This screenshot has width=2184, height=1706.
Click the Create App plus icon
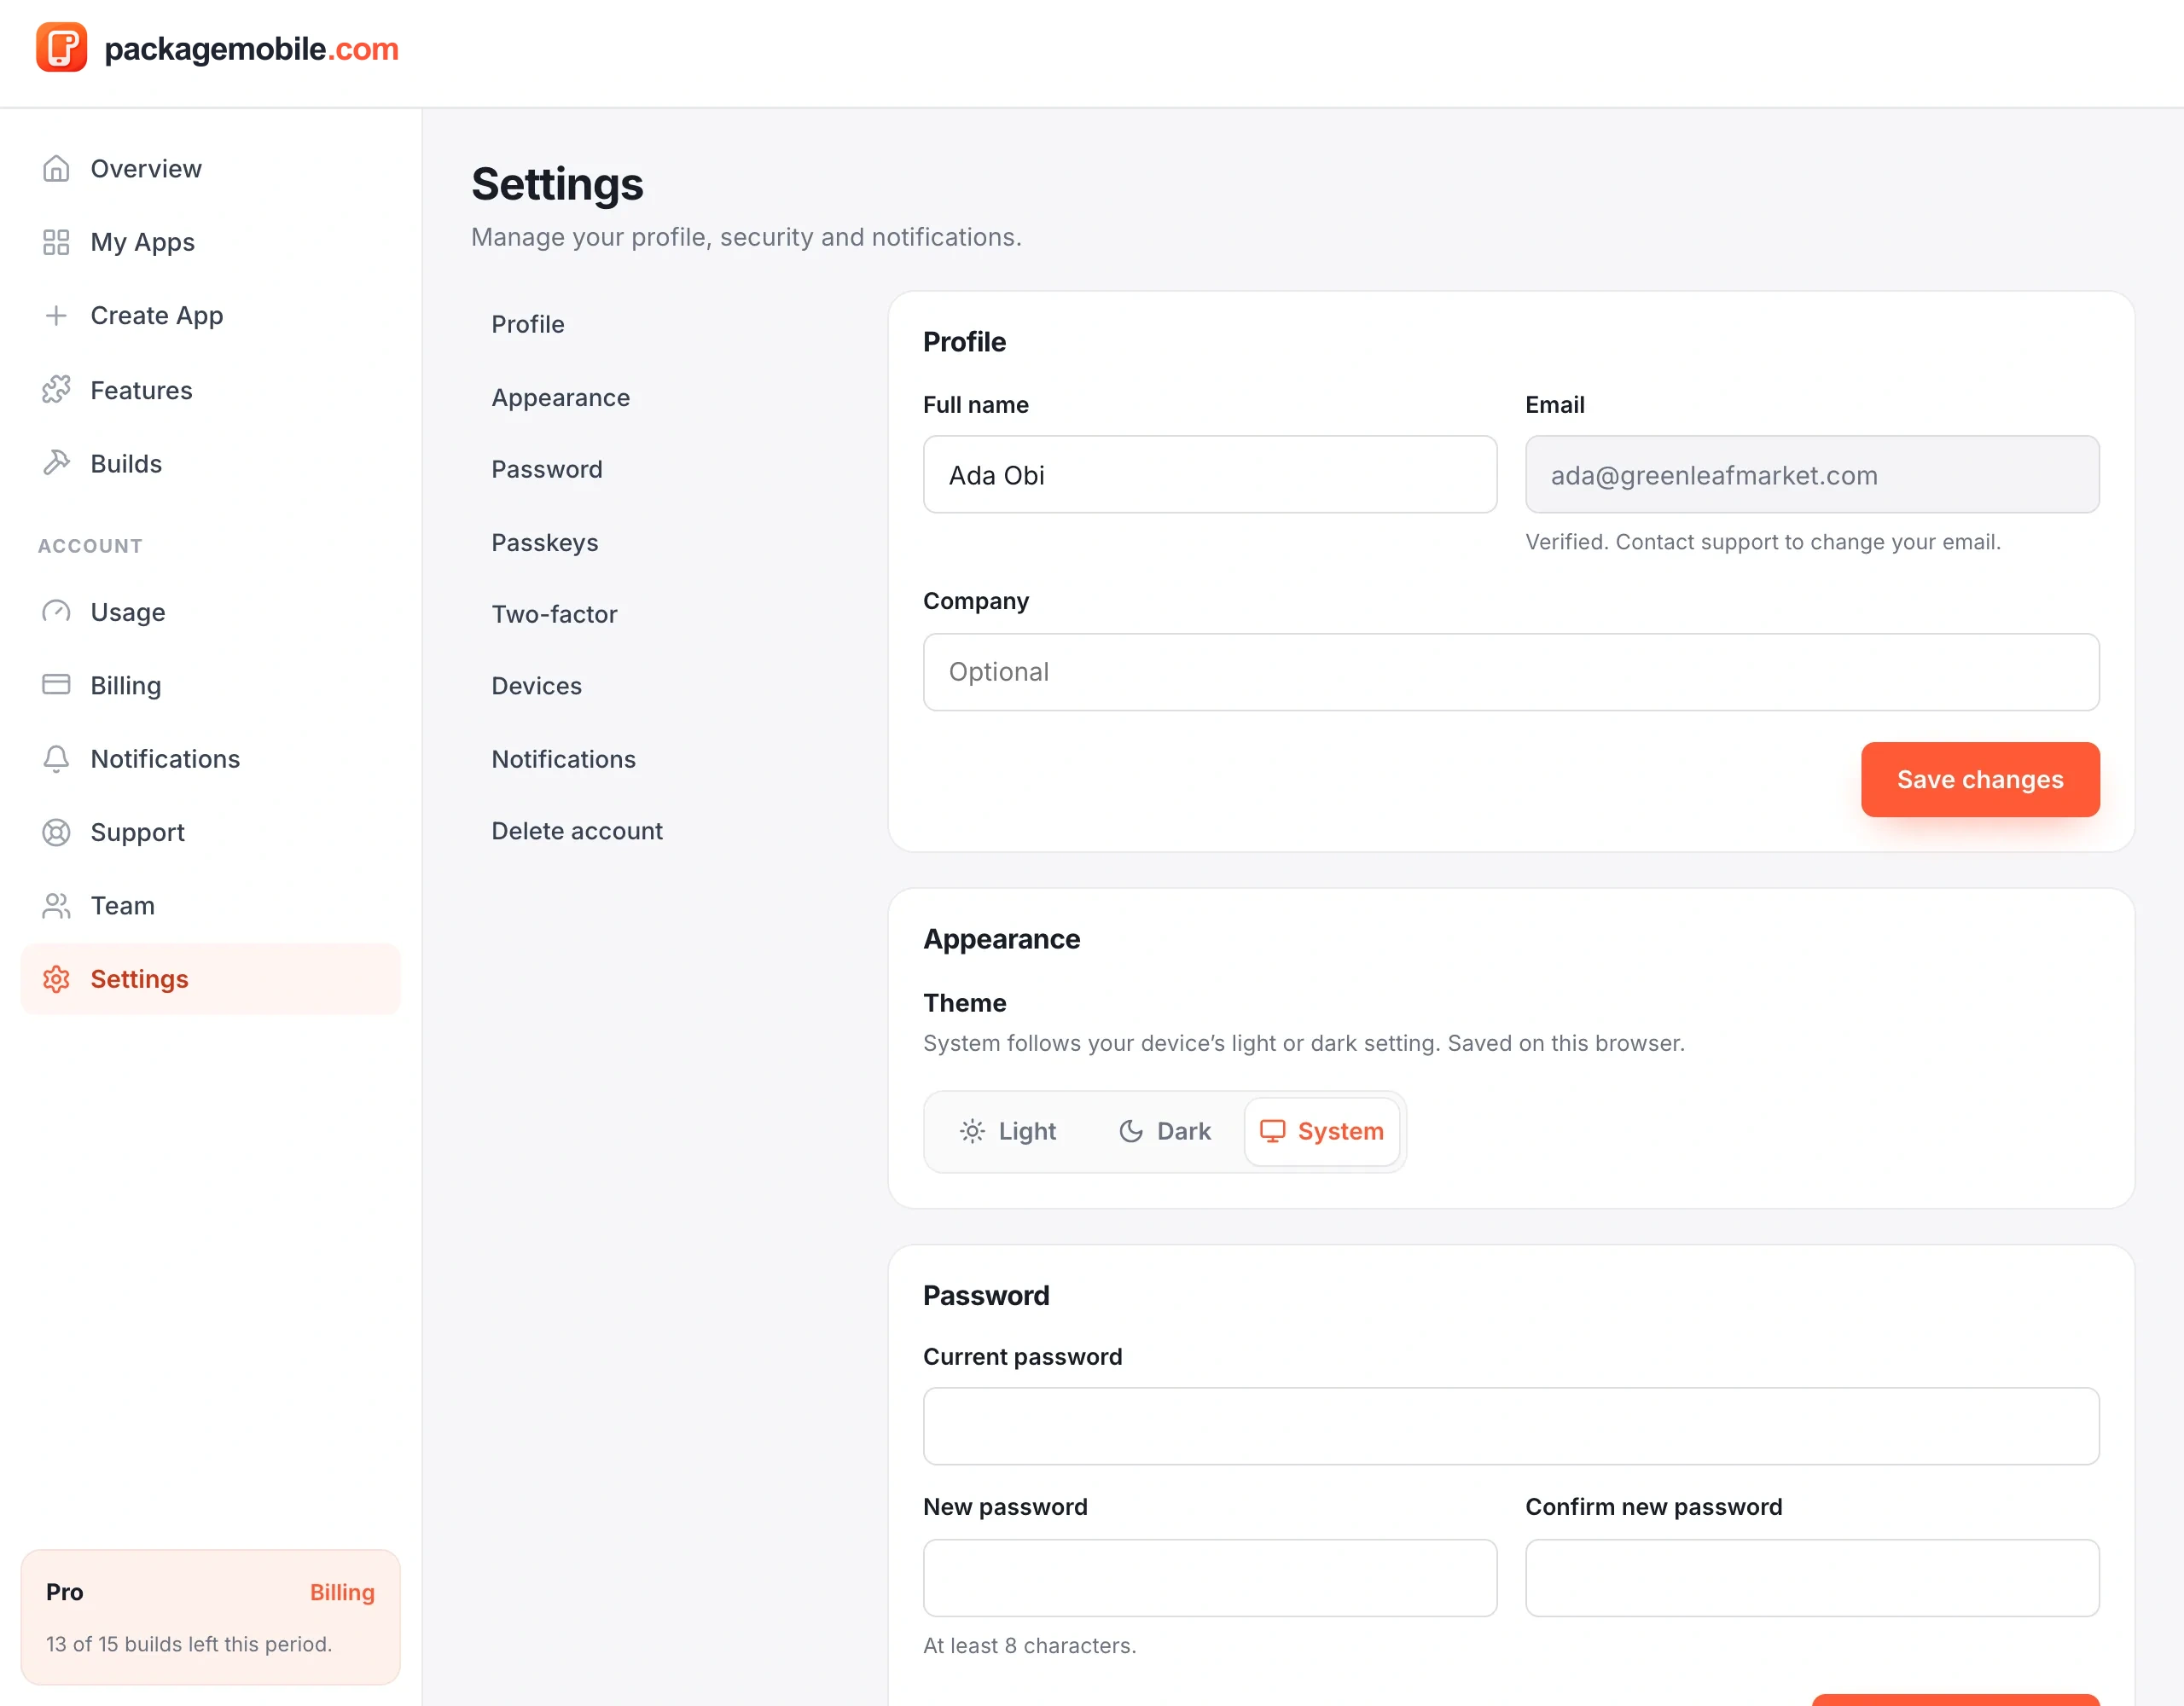point(56,315)
